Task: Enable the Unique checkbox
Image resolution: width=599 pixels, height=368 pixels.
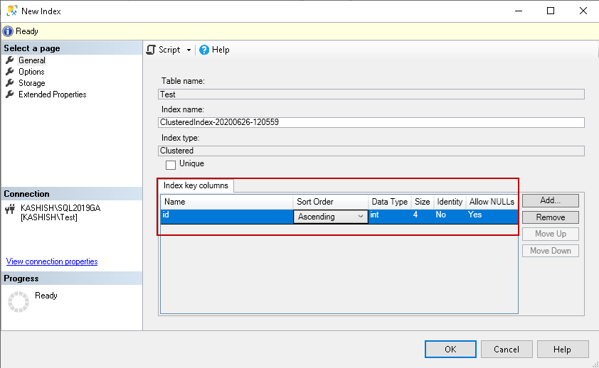Action: point(171,165)
